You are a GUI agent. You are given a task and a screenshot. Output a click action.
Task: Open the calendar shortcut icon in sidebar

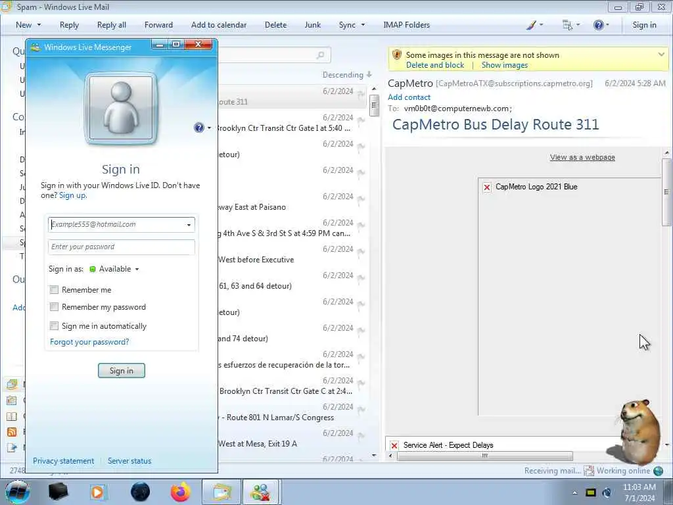pyautogui.click(x=12, y=400)
